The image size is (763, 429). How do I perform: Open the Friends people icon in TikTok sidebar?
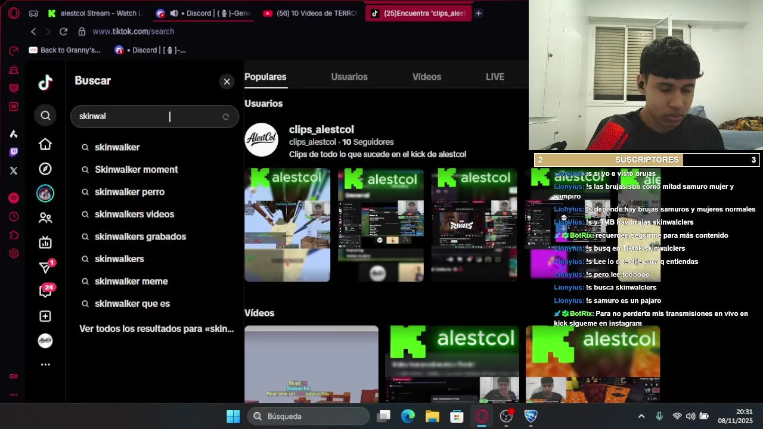click(45, 218)
